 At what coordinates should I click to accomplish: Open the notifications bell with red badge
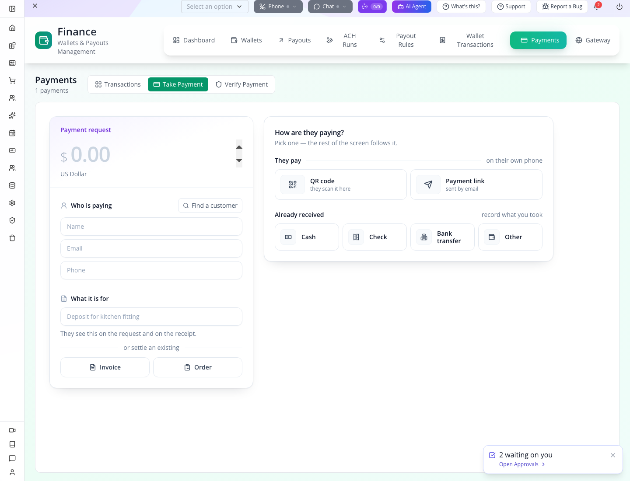tap(596, 7)
